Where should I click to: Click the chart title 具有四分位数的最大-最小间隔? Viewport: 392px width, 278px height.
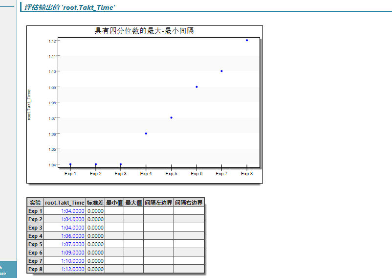pyautogui.click(x=144, y=31)
